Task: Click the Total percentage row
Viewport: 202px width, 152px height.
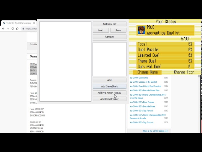Action: coord(165,44)
